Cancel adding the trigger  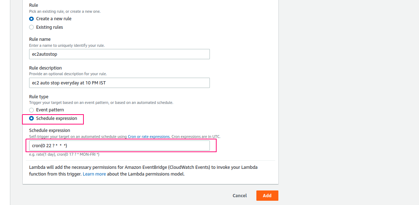[240, 196]
